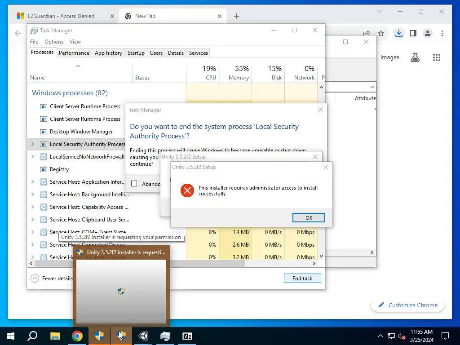Screen dimensions: 460x345
Task: Click Chrome share page icon
Action: 367,33
